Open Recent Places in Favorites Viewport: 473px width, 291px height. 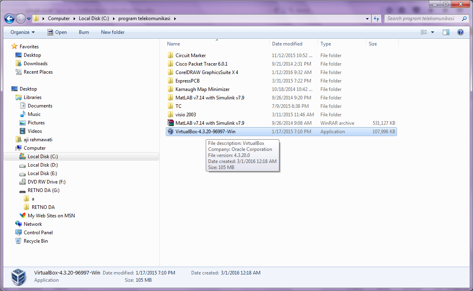pyautogui.click(x=38, y=72)
